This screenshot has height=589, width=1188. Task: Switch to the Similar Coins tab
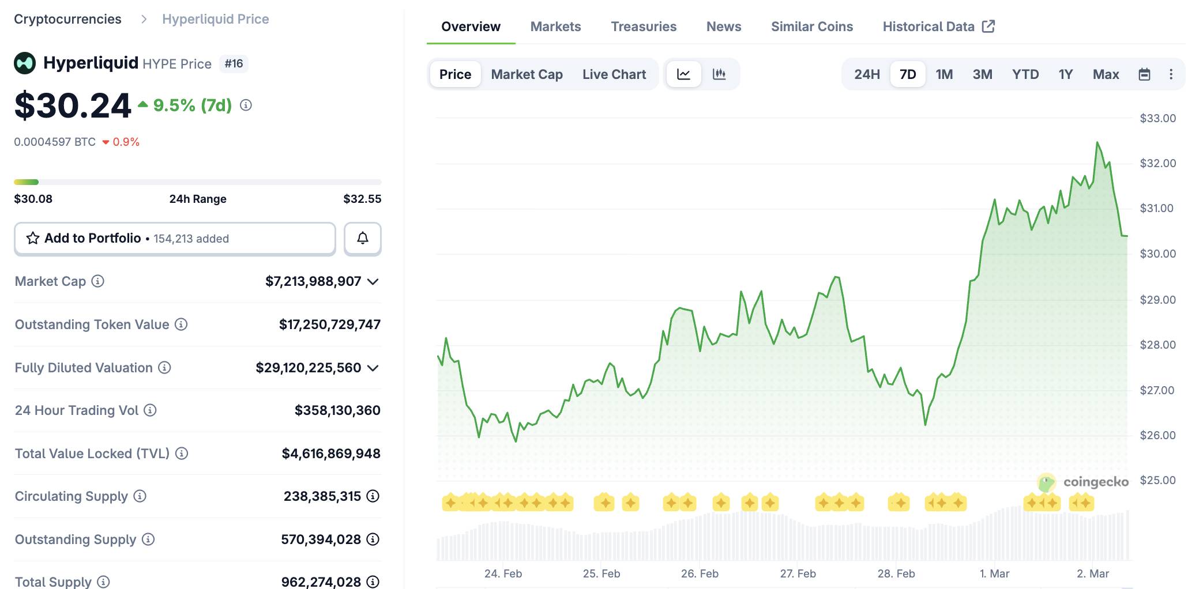pyautogui.click(x=811, y=27)
